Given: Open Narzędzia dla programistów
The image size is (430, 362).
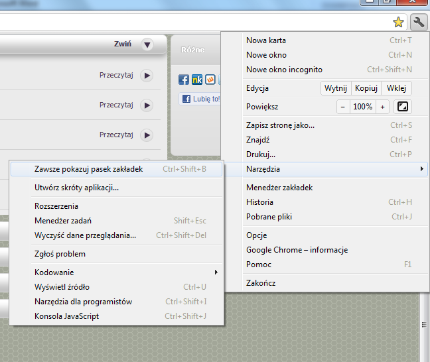Looking at the screenshot, I should click(x=116, y=302).
